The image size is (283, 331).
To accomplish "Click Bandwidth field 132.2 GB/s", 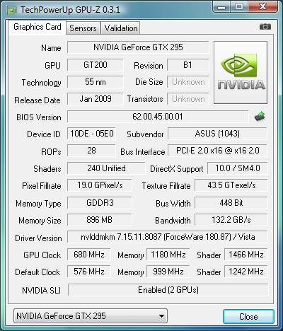I will pos(231,220).
